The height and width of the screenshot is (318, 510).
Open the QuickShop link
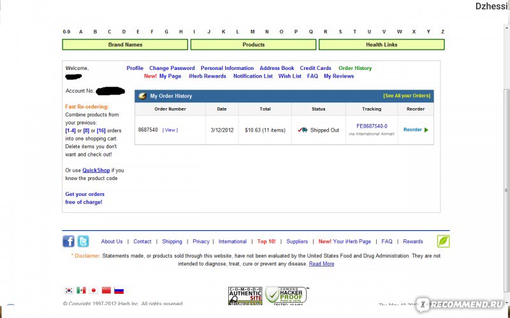(x=96, y=170)
